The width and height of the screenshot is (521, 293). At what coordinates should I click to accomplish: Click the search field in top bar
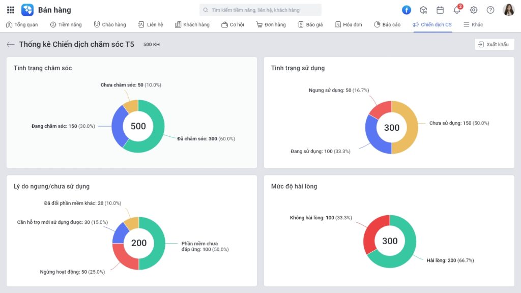[x=262, y=9]
